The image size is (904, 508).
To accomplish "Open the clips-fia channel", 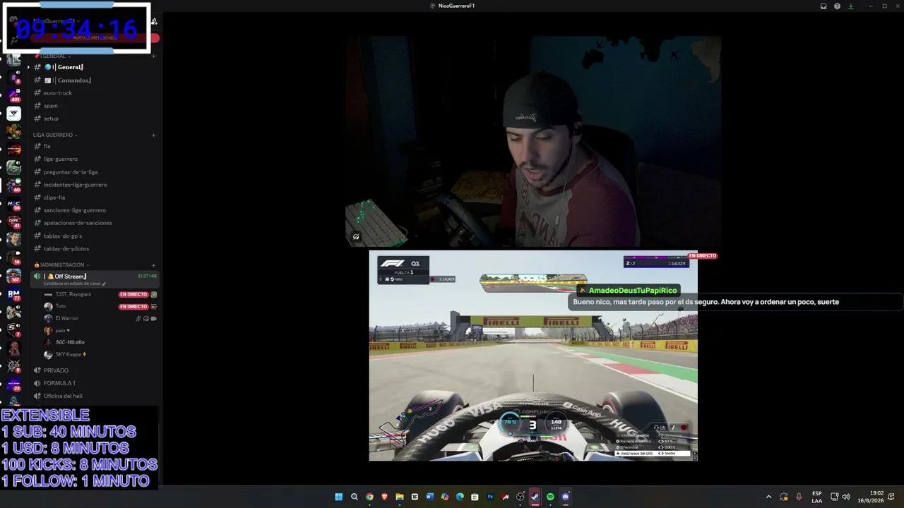I will (94, 198).
